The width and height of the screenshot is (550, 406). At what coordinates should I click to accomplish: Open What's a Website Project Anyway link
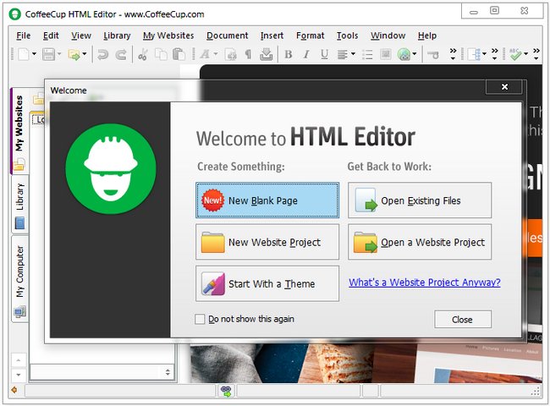click(425, 283)
